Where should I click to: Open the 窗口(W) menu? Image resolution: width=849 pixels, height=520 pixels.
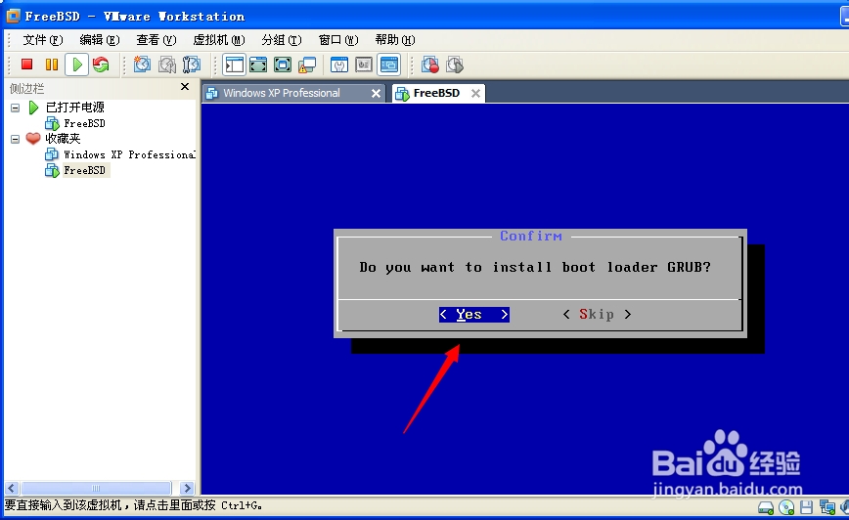(x=337, y=40)
